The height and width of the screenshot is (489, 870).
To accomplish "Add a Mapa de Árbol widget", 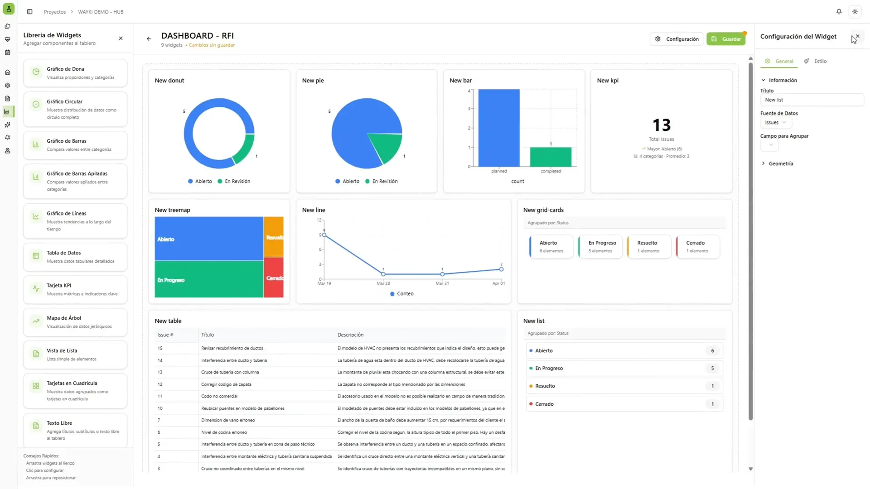I will tap(75, 322).
